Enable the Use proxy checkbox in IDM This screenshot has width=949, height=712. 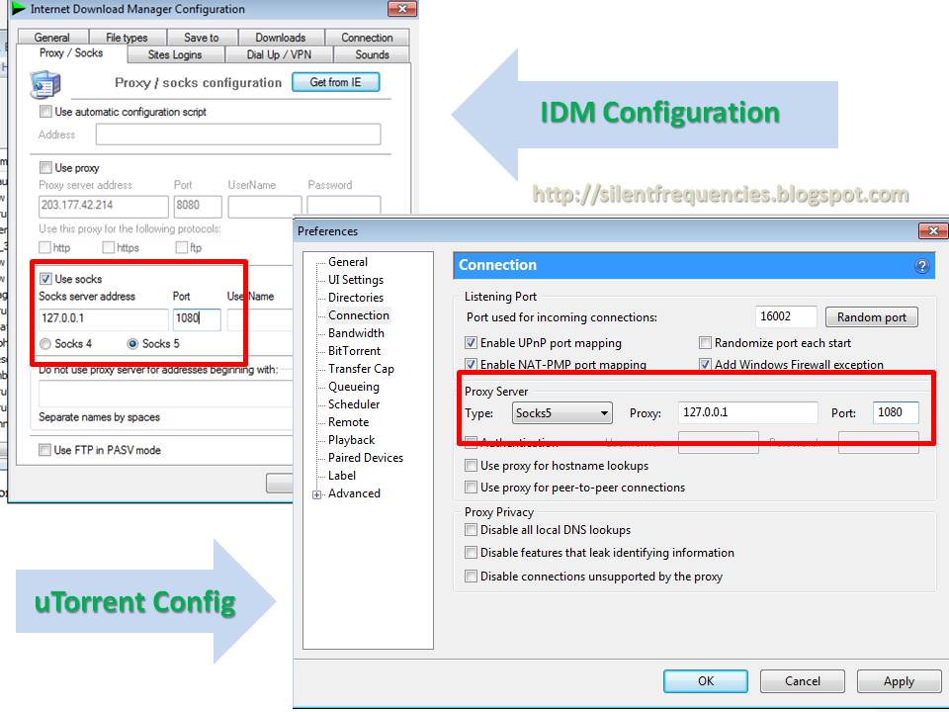[44, 167]
